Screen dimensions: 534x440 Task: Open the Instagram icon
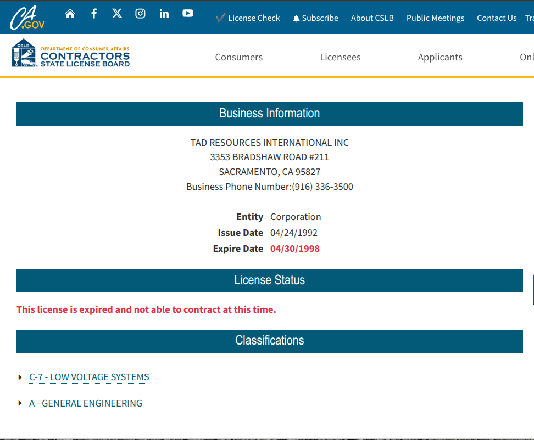point(141,14)
